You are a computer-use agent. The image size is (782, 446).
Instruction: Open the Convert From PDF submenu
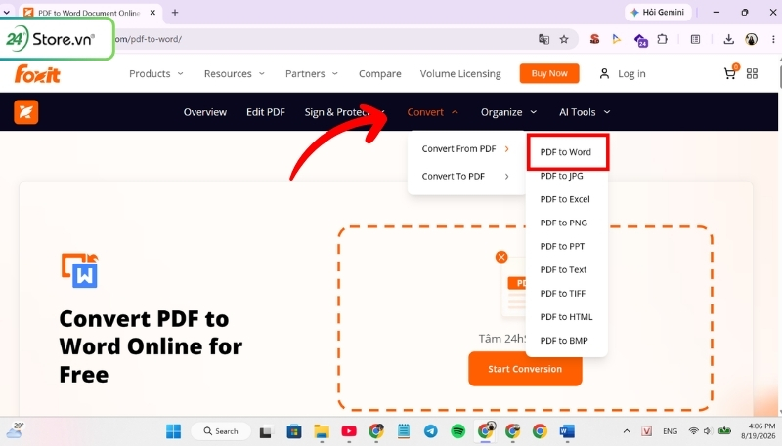(x=465, y=149)
